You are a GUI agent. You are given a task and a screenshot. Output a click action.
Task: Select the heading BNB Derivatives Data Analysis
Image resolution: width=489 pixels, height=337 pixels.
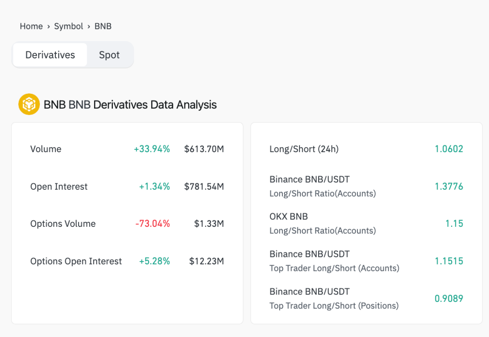130,105
